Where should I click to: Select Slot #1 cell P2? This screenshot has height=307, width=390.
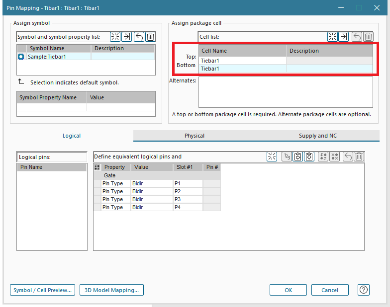pos(188,191)
